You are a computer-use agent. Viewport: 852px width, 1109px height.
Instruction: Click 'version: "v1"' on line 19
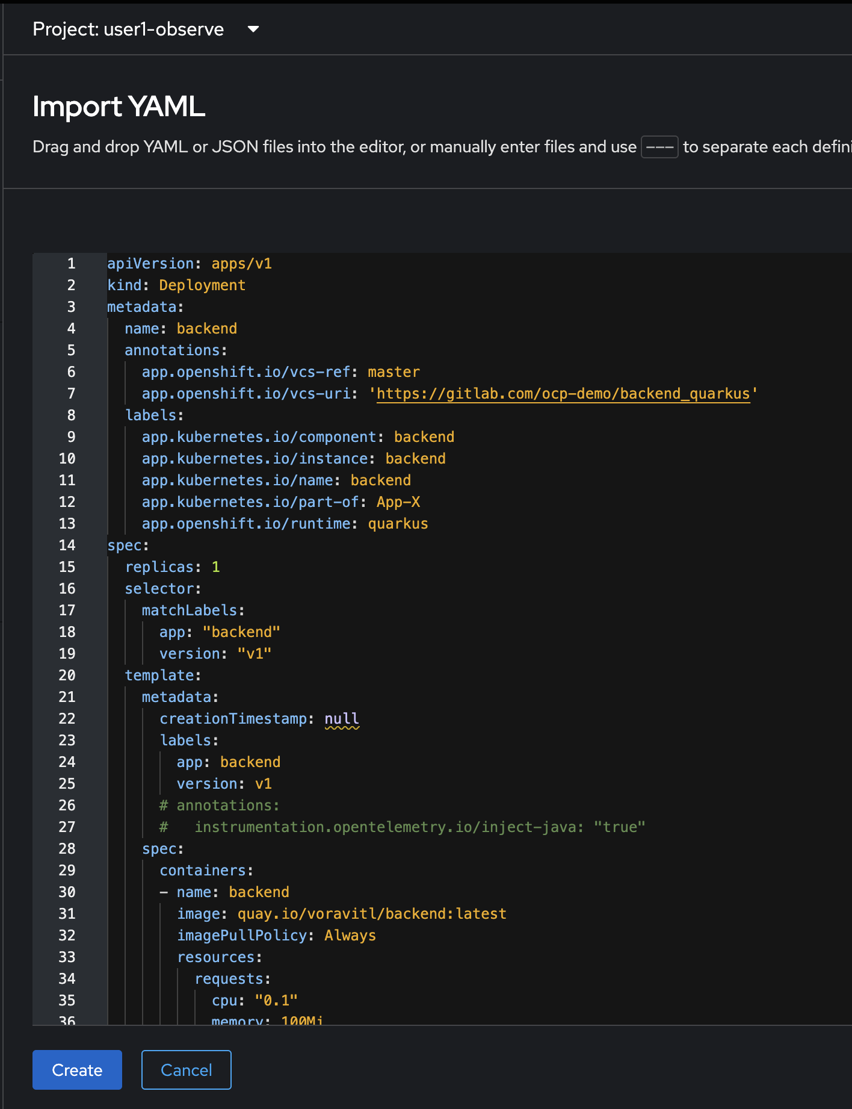pos(215,654)
